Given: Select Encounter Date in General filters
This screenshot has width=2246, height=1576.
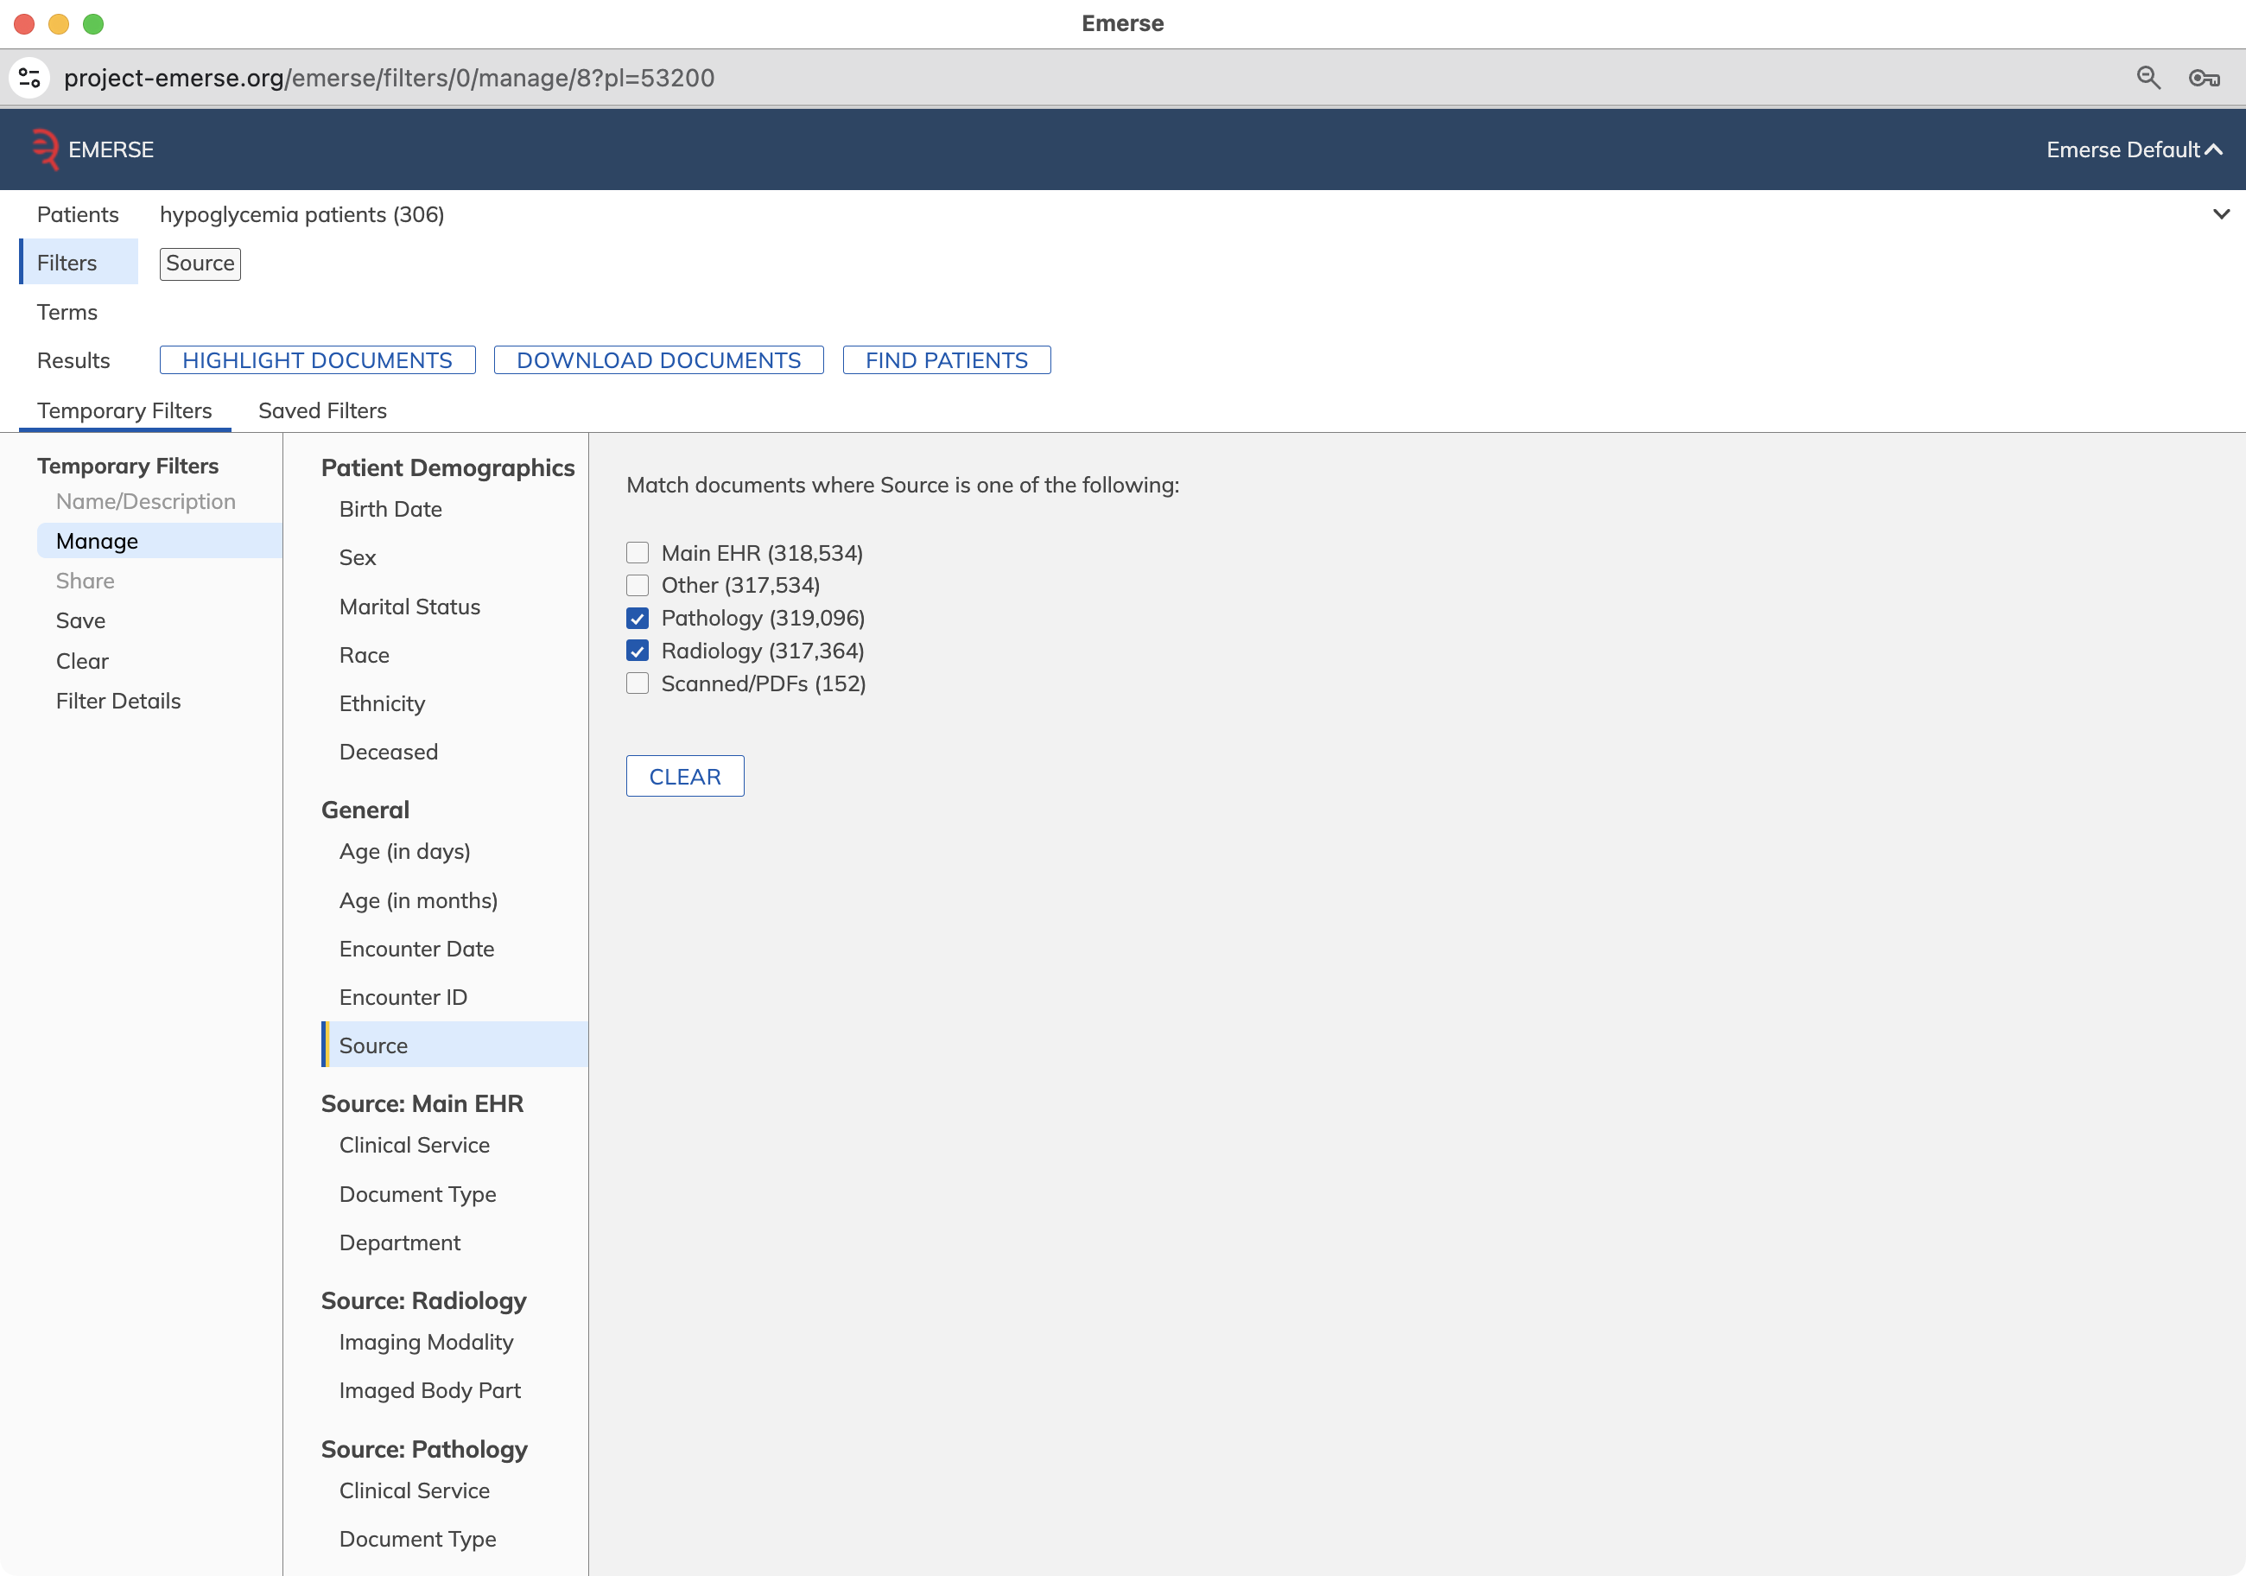Looking at the screenshot, I should point(416,949).
